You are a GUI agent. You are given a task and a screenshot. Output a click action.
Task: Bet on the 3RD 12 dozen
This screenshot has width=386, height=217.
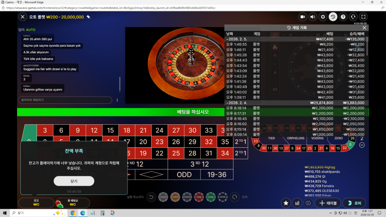[x=200, y=164]
